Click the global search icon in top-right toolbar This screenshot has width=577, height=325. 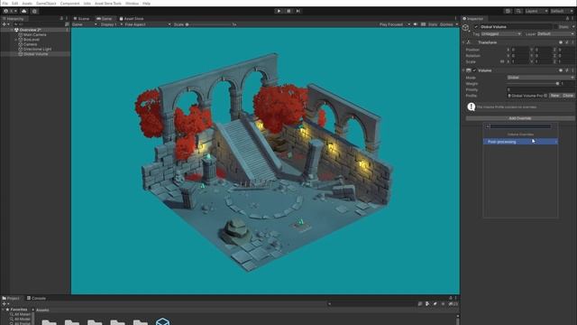pos(518,11)
